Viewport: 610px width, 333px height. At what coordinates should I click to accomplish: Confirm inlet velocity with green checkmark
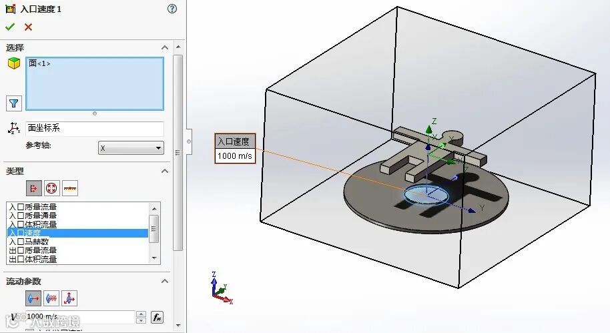coord(10,27)
